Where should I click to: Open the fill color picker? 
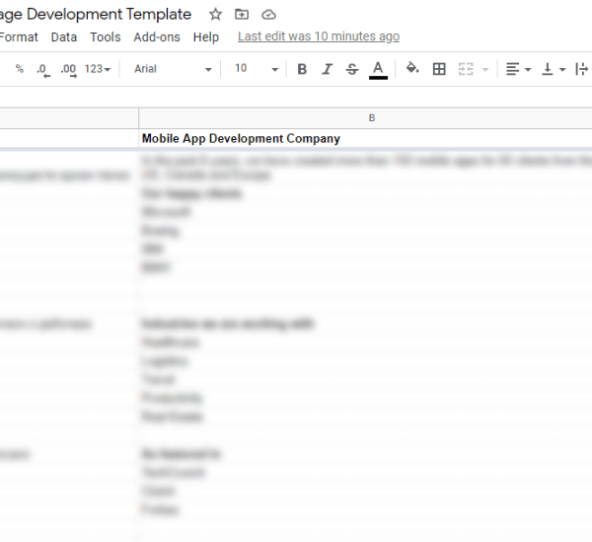click(x=412, y=69)
